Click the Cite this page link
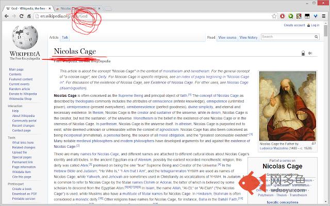This screenshot has height=206, width=330. click(x=22, y=177)
